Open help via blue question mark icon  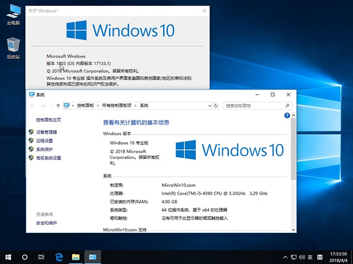(x=287, y=116)
